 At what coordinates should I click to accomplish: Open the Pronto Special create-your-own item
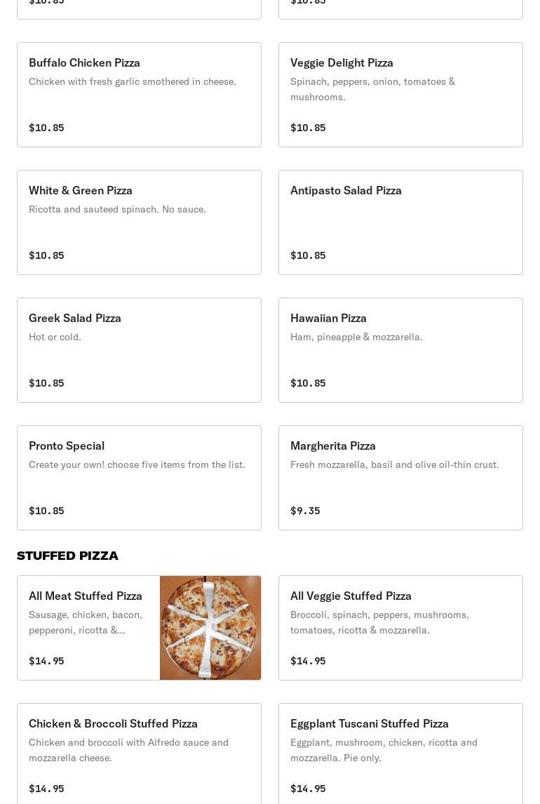[67, 445]
